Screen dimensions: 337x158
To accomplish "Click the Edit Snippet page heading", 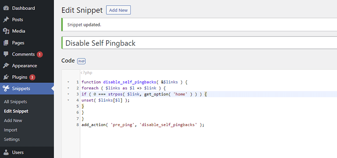I will click(x=82, y=10).
